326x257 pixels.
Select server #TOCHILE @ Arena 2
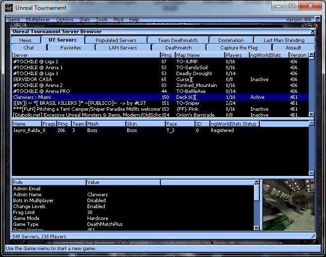click(x=160, y=85)
